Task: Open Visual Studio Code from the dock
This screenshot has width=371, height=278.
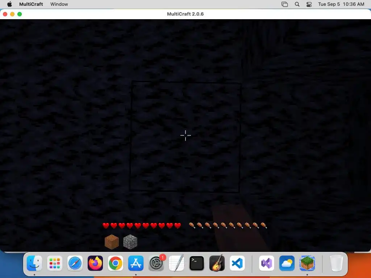Action: (x=237, y=263)
